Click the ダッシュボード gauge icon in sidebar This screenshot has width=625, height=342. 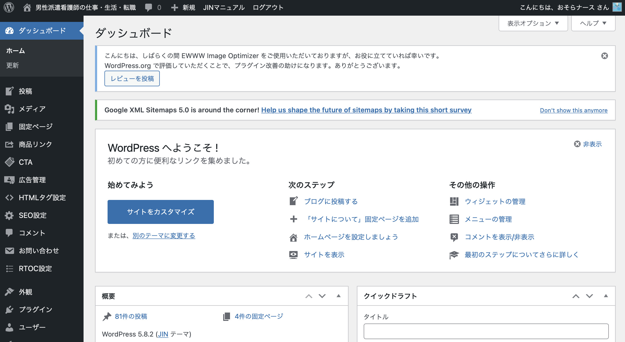(10, 30)
